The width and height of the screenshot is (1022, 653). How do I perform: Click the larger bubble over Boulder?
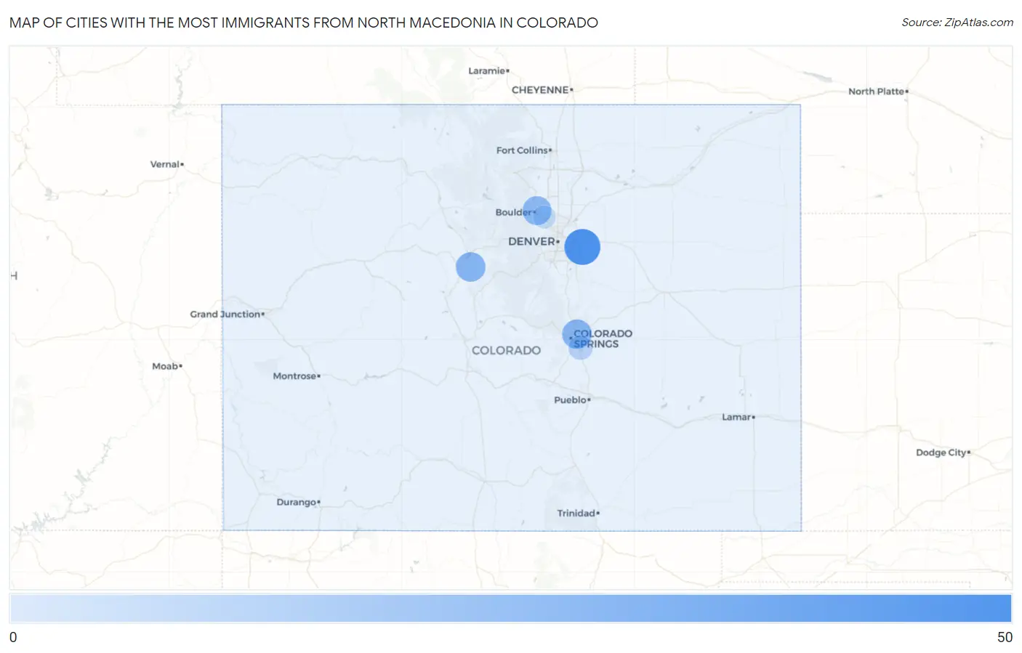point(537,211)
